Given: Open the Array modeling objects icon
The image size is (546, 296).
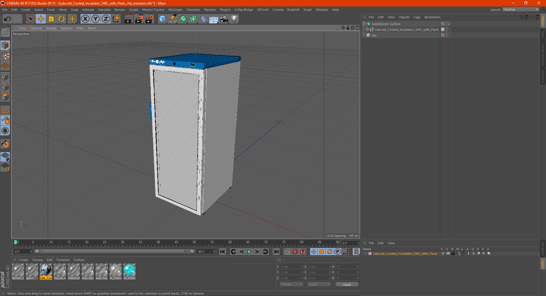Looking at the screenshot, I should click(193, 19).
